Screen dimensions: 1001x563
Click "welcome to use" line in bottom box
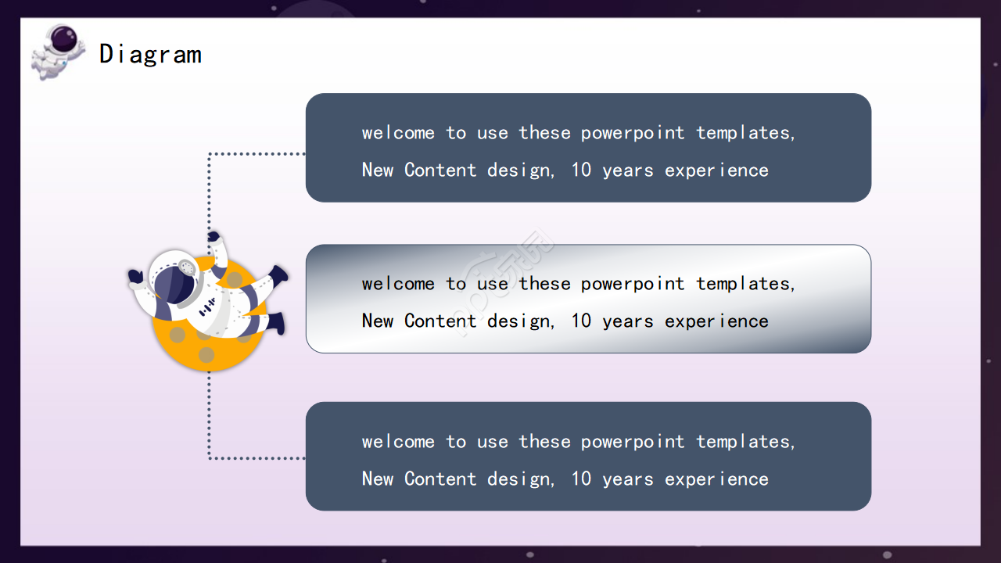tap(578, 442)
